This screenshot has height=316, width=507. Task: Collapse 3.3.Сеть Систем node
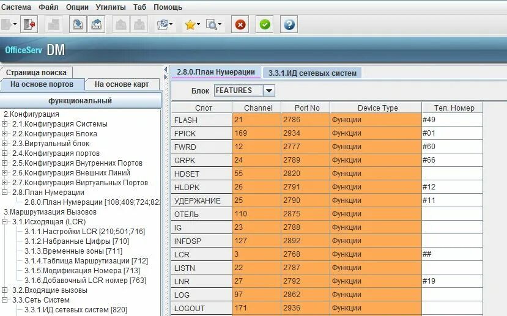point(4,300)
